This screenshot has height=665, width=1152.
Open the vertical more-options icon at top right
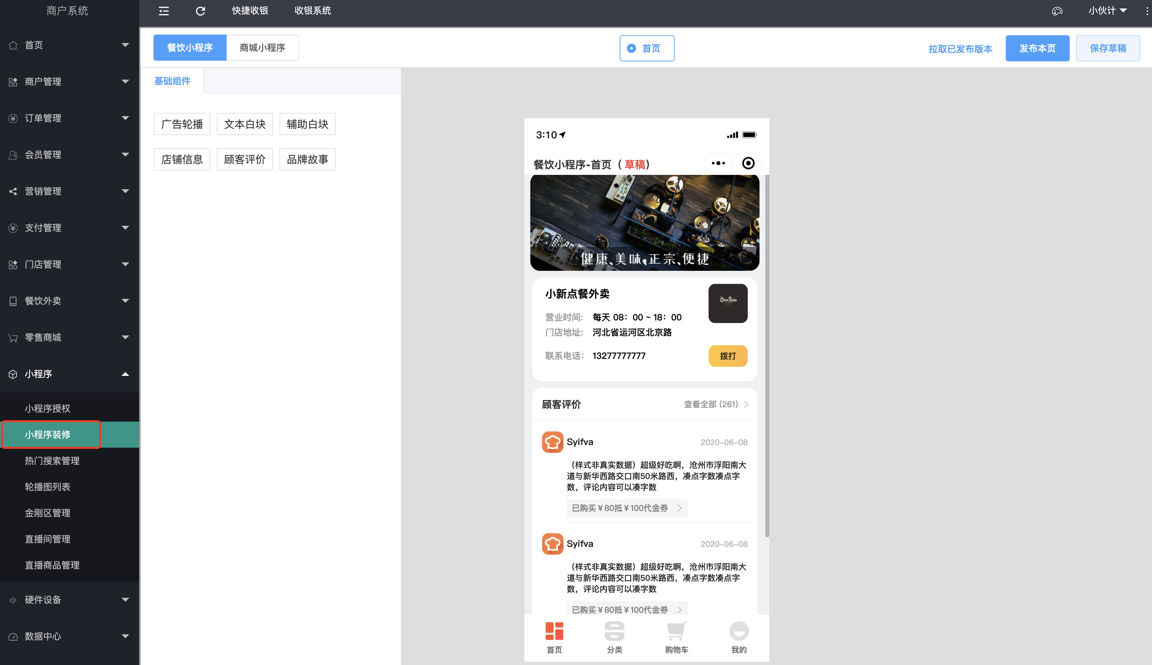click(1147, 11)
